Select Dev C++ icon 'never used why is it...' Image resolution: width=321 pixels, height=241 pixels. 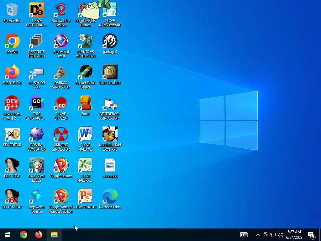tap(12, 108)
